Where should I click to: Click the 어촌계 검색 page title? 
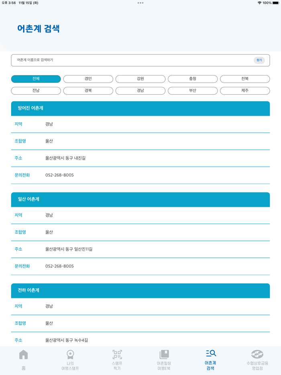[x=38, y=29]
